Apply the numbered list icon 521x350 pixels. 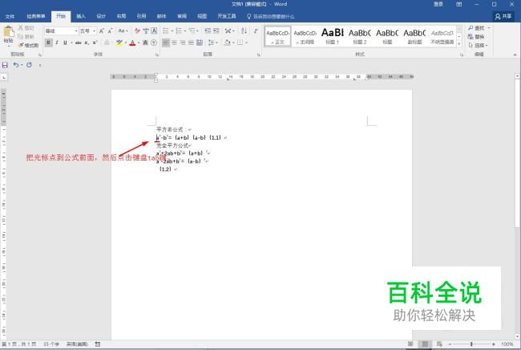(179, 31)
